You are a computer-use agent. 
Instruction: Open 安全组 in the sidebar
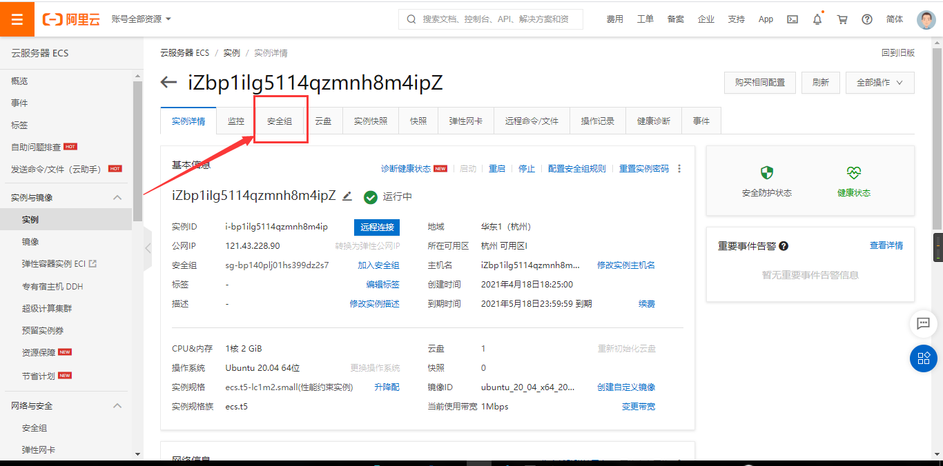[x=35, y=428]
